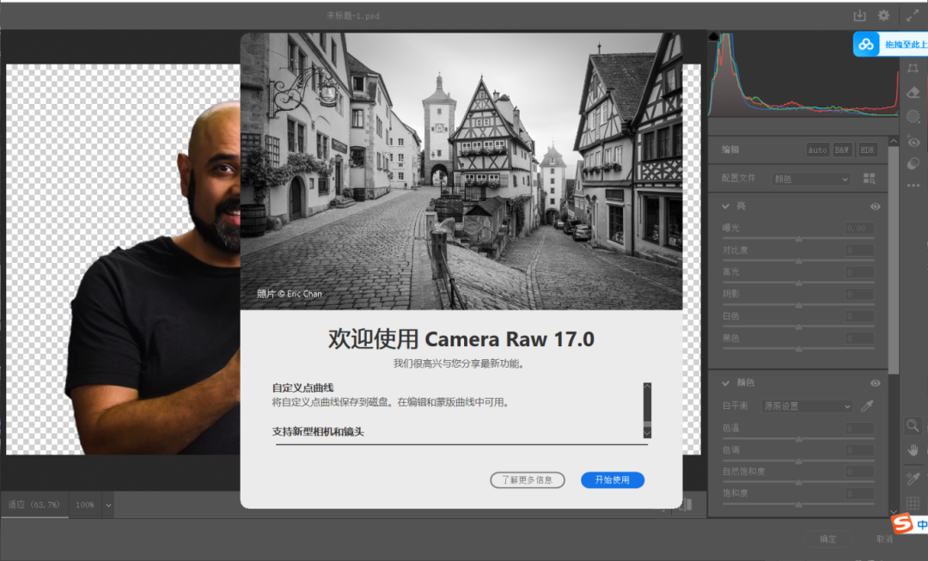Open the Masking tool
The height and width of the screenshot is (561, 928).
[x=913, y=116]
